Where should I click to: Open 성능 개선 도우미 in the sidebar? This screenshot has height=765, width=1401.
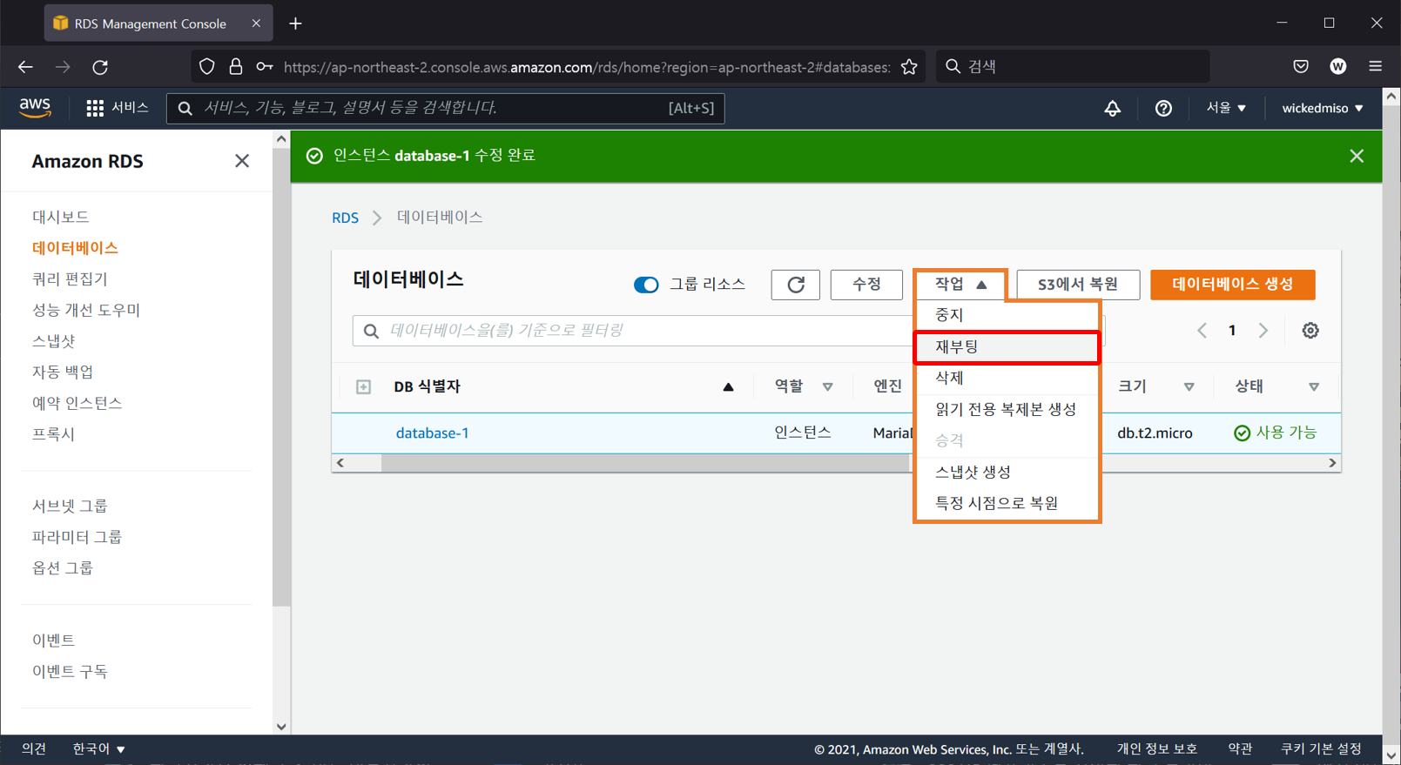[x=86, y=311]
